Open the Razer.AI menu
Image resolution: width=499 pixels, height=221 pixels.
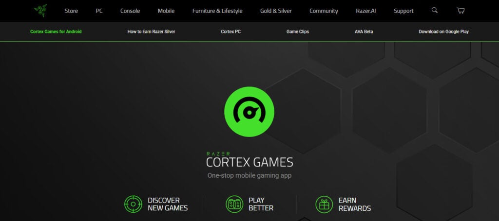coord(365,11)
